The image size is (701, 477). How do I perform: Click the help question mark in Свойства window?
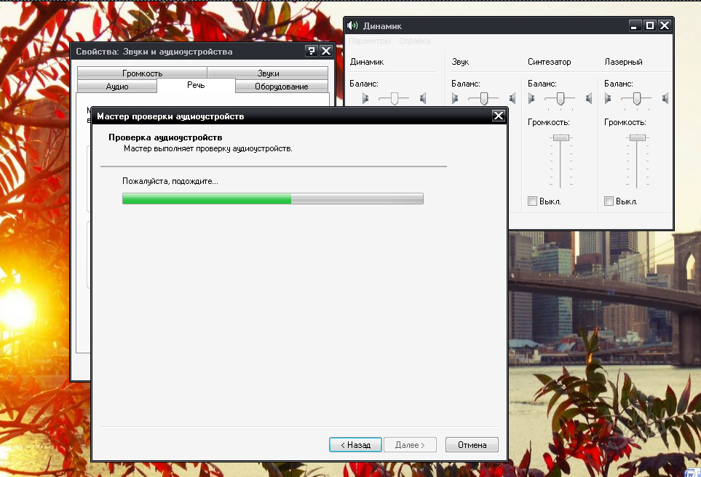(312, 51)
